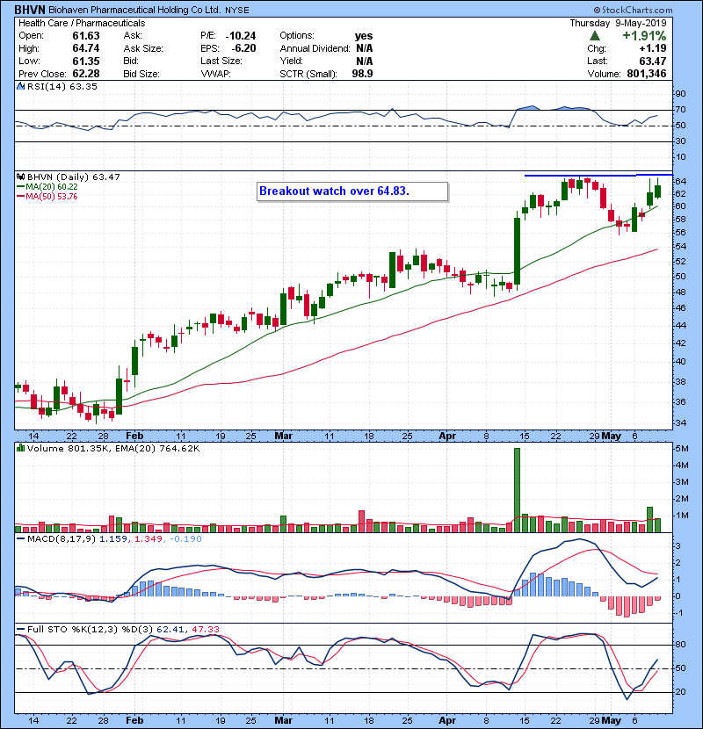Screen dimensions: 703x729
Task: Click the NYSE exchange label
Action: 237,10
